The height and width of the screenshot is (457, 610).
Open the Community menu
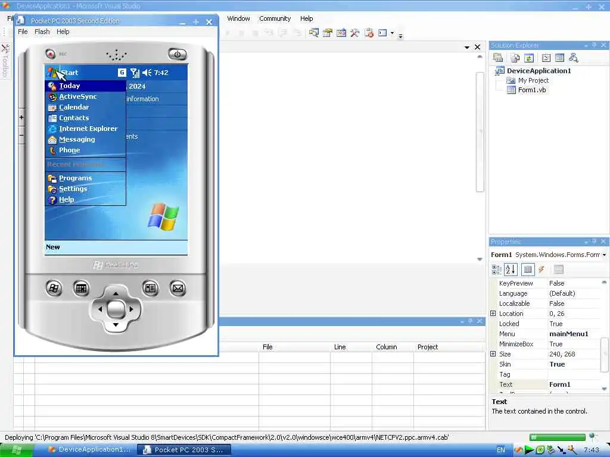click(x=275, y=18)
